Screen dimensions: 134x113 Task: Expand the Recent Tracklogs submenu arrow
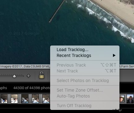pos(114,55)
